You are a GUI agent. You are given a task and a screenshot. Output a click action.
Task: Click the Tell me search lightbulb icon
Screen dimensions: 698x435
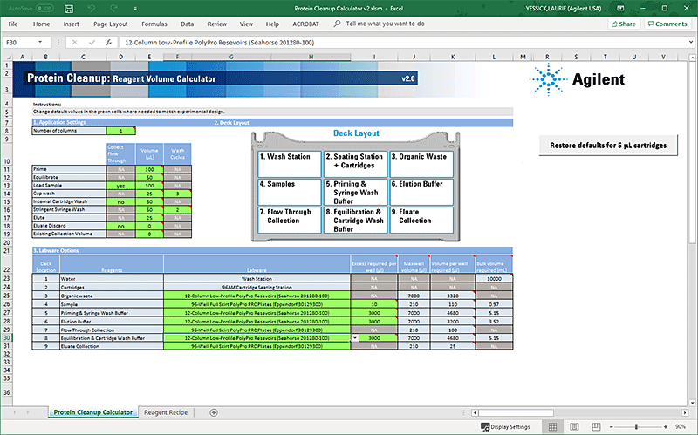tap(337, 24)
